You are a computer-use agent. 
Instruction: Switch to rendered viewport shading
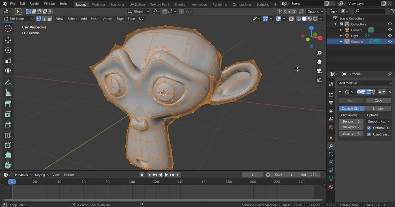(x=315, y=19)
